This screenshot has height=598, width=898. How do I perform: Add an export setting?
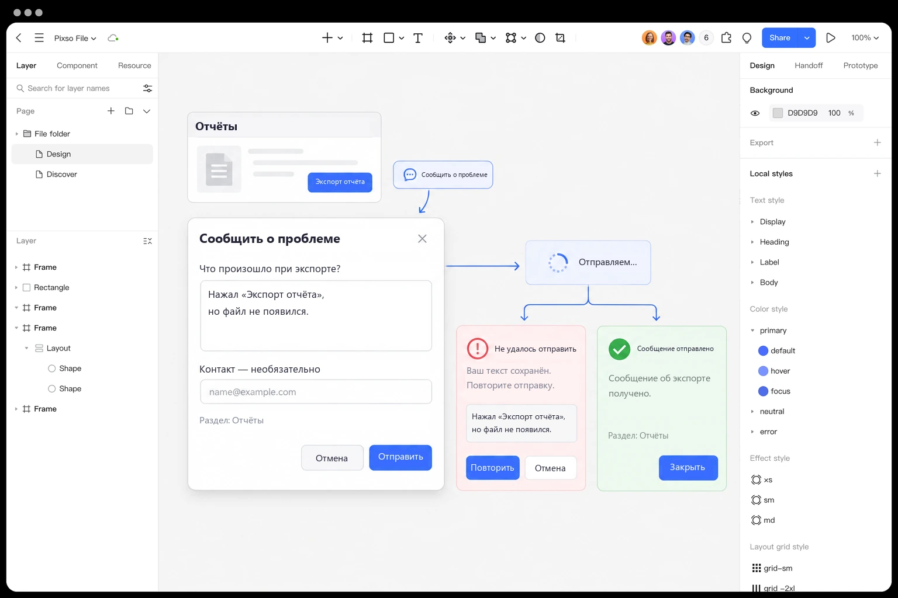coord(877,142)
